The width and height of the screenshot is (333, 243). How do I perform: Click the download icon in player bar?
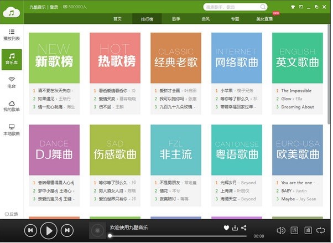235,228
